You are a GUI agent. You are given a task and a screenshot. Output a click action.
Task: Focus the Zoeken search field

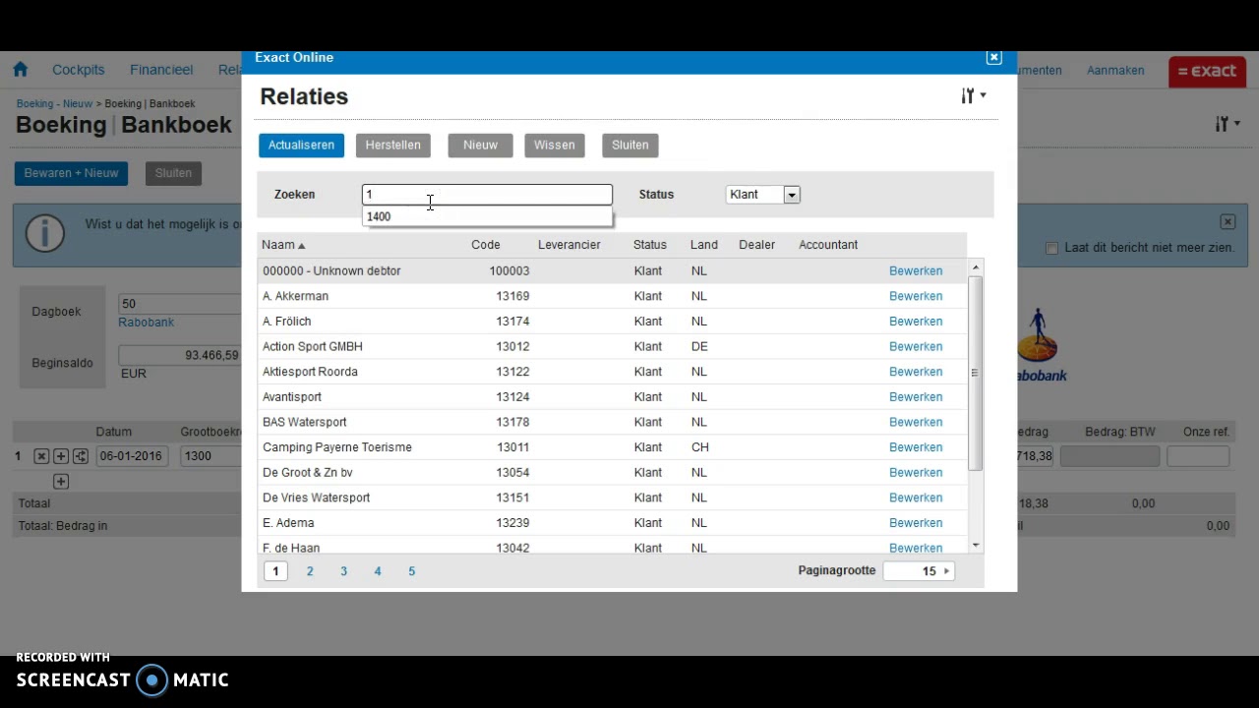tap(487, 195)
